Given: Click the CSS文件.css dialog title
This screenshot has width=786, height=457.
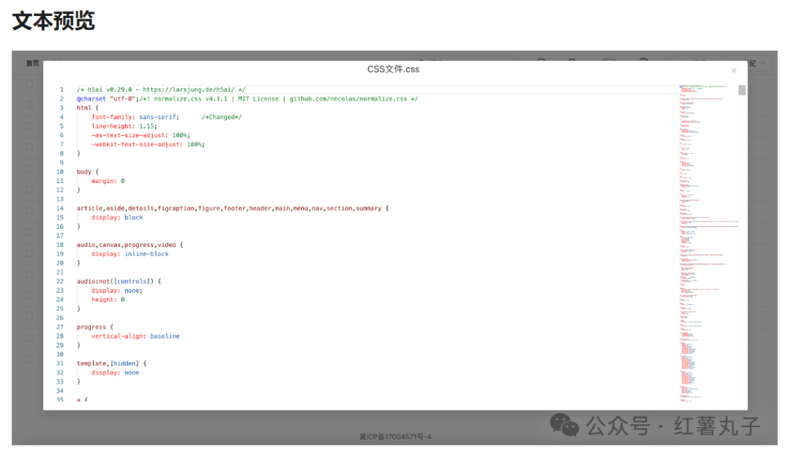Looking at the screenshot, I should tap(393, 69).
